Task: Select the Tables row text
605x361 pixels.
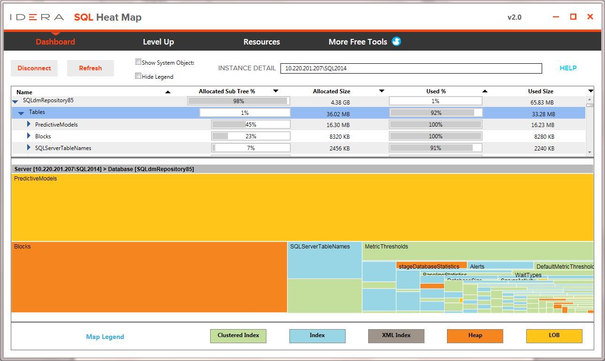Action: pyautogui.click(x=37, y=113)
